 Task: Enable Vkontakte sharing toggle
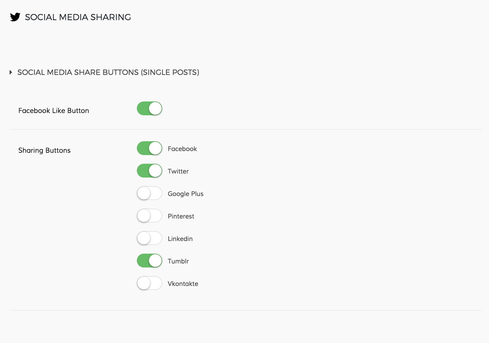(x=150, y=283)
